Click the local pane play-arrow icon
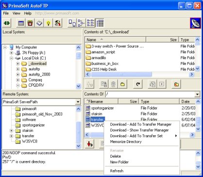The height and width of the screenshot is (177, 203). [162, 84]
